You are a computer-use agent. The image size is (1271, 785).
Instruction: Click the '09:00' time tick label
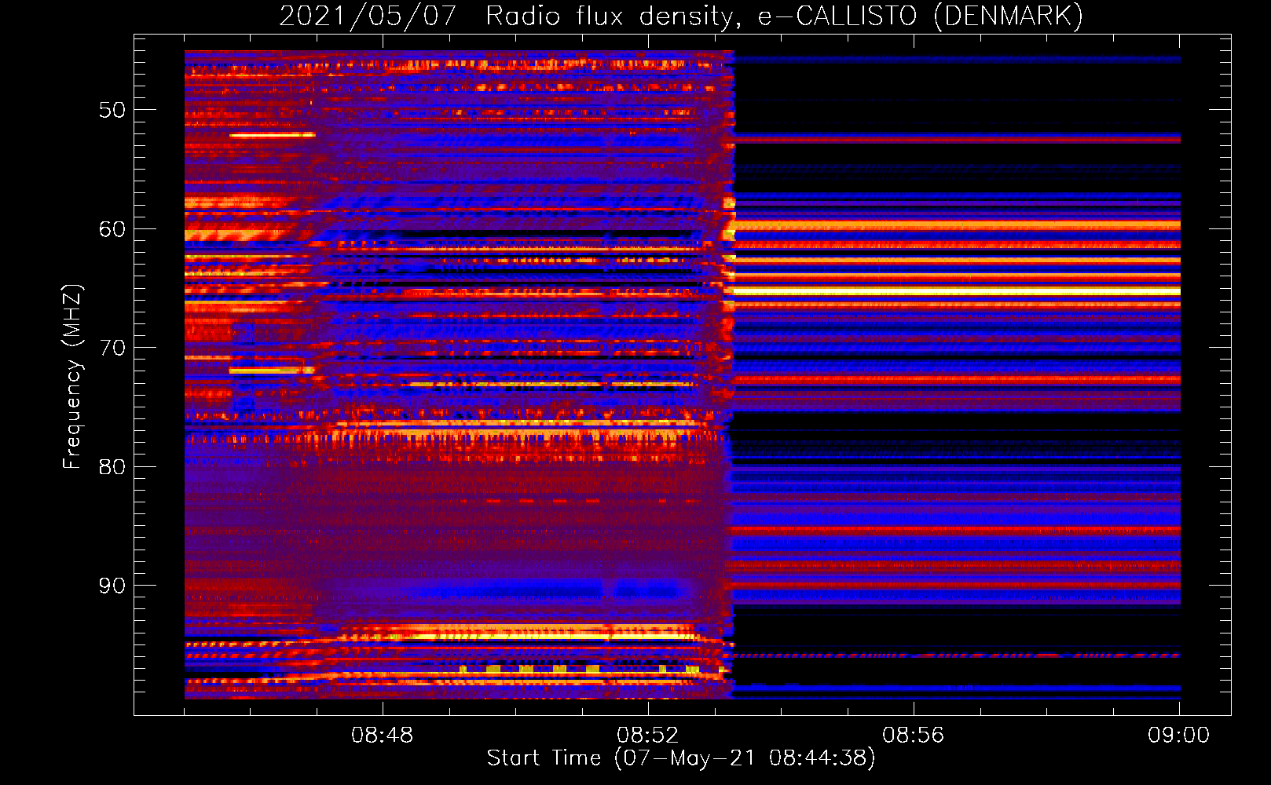(x=1179, y=736)
